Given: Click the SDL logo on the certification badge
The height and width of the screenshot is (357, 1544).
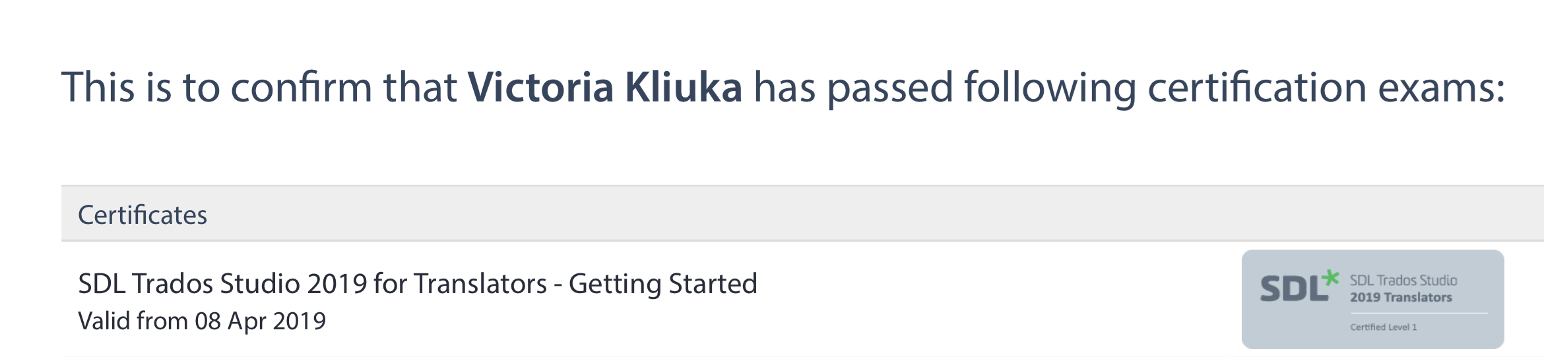Looking at the screenshot, I should point(1299,287).
